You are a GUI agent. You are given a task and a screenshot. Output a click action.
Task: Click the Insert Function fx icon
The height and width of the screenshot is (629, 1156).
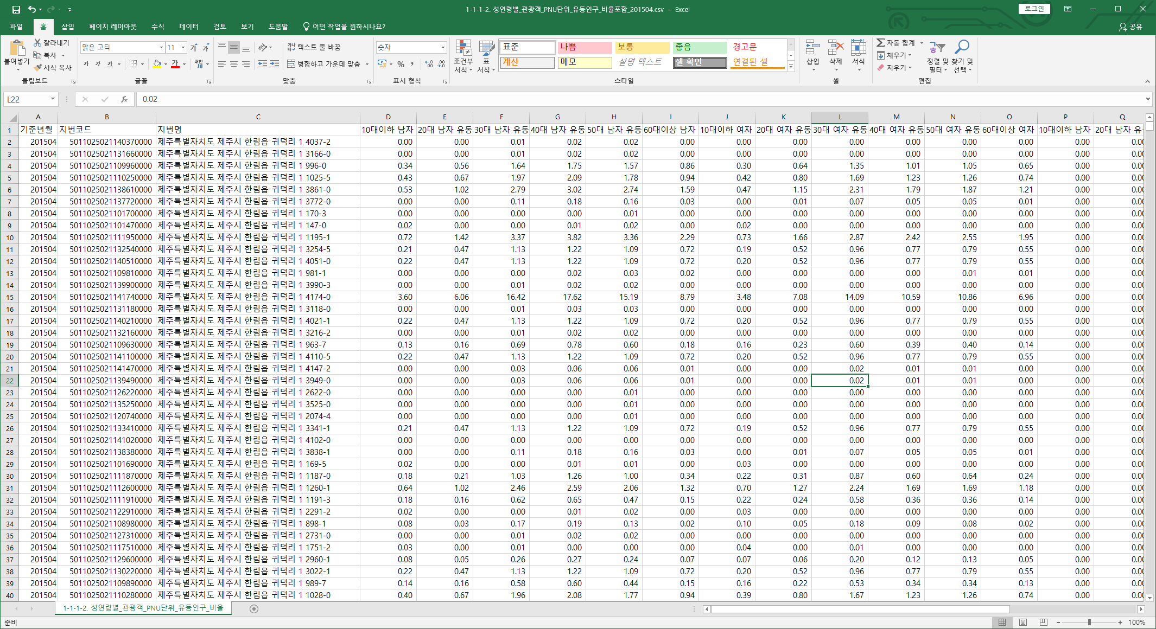124,99
